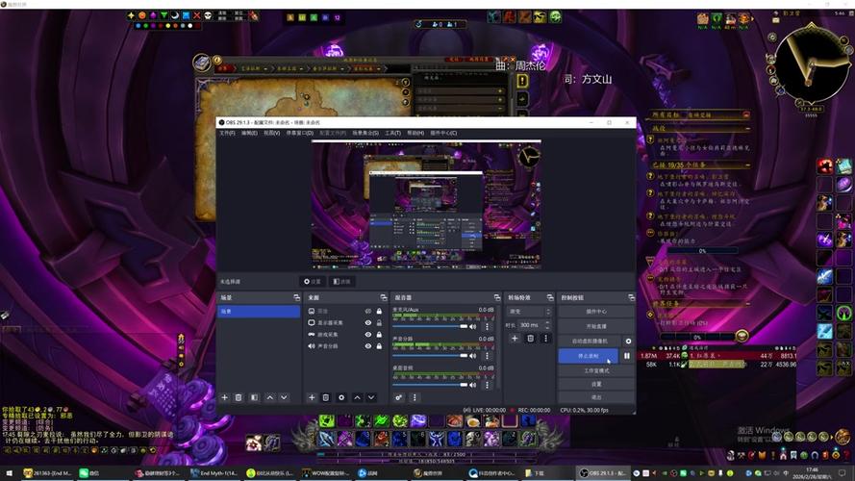Click the 设置 settings button in controls panel
This screenshot has height=481, width=855.
pos(596,384)
